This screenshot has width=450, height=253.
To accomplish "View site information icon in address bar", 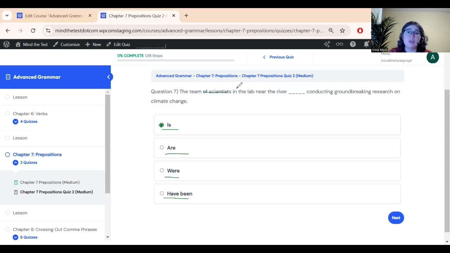I will click(x=48, y=31).
